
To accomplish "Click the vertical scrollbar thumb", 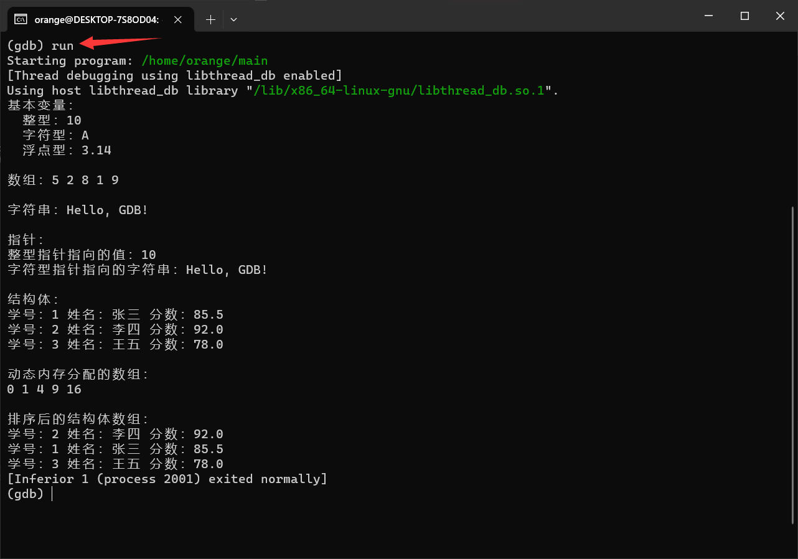I will coord(792,365).
